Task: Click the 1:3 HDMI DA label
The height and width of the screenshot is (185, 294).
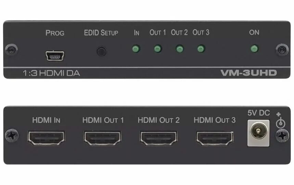Action: coord(51,73)
